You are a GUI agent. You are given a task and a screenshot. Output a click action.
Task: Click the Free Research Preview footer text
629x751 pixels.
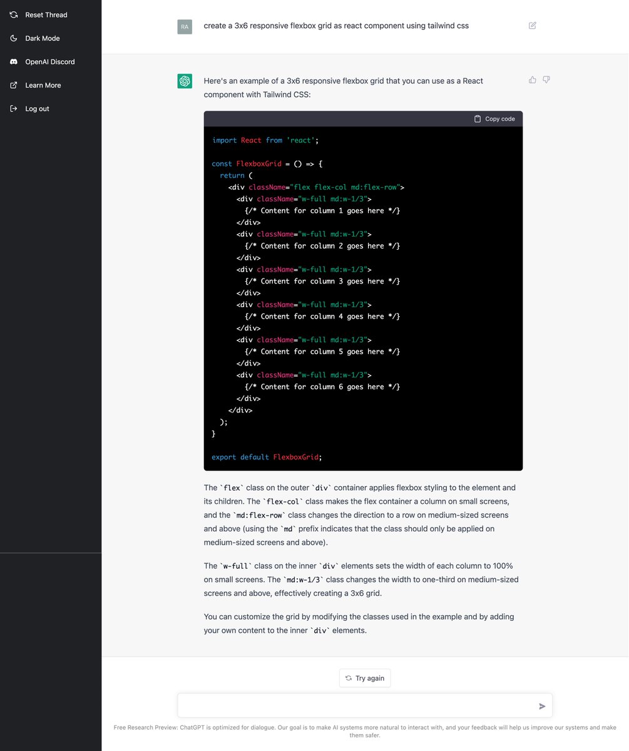click(365, 732)
